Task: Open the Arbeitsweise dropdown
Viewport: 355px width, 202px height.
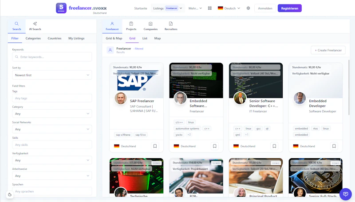Action: pyautogui.click(x=52, y=176)
